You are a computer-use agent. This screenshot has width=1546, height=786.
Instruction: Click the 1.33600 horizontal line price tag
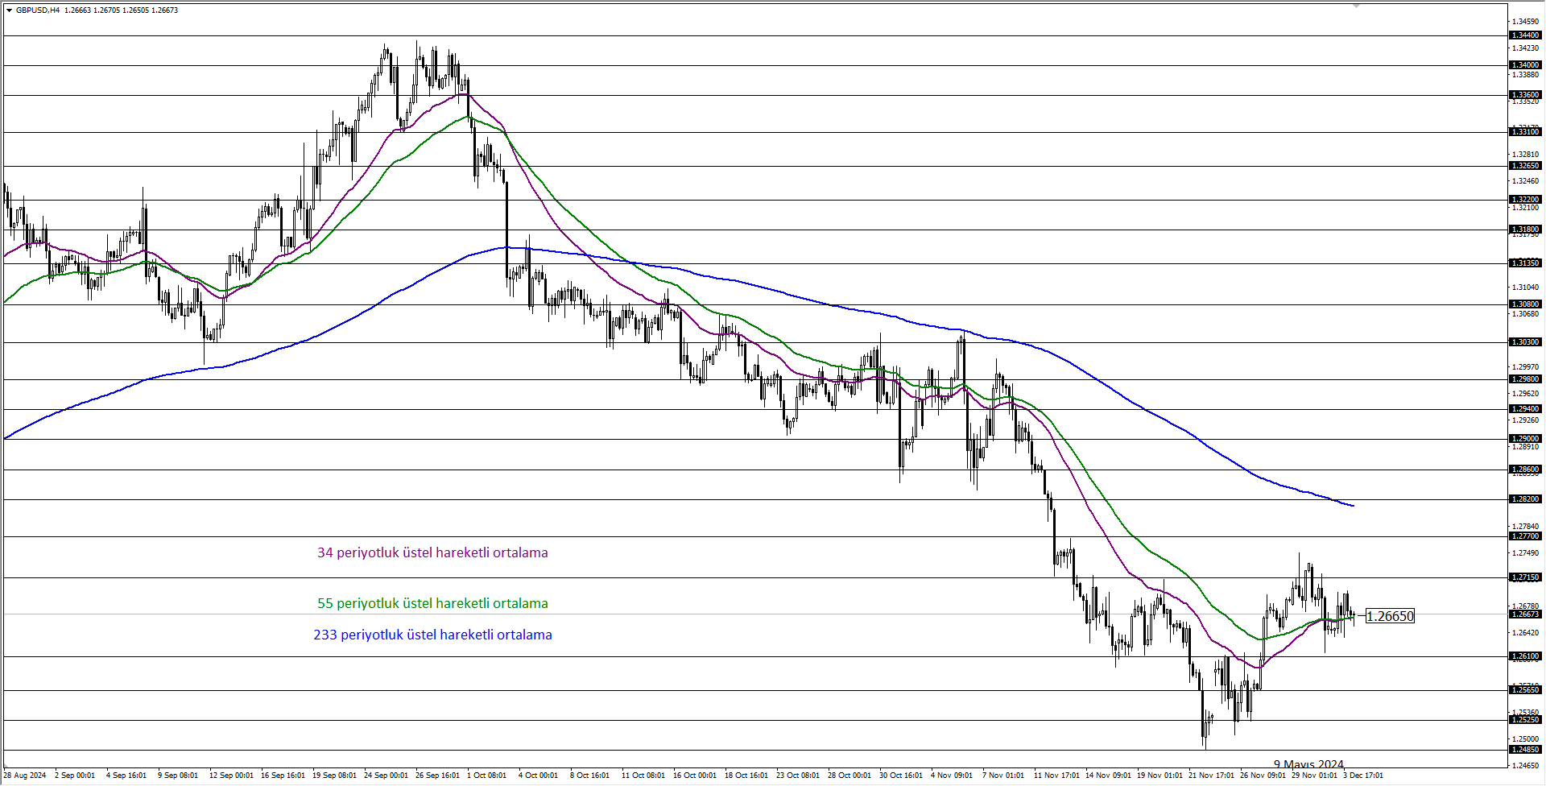pyautogui.click(x=1525, y=95)
